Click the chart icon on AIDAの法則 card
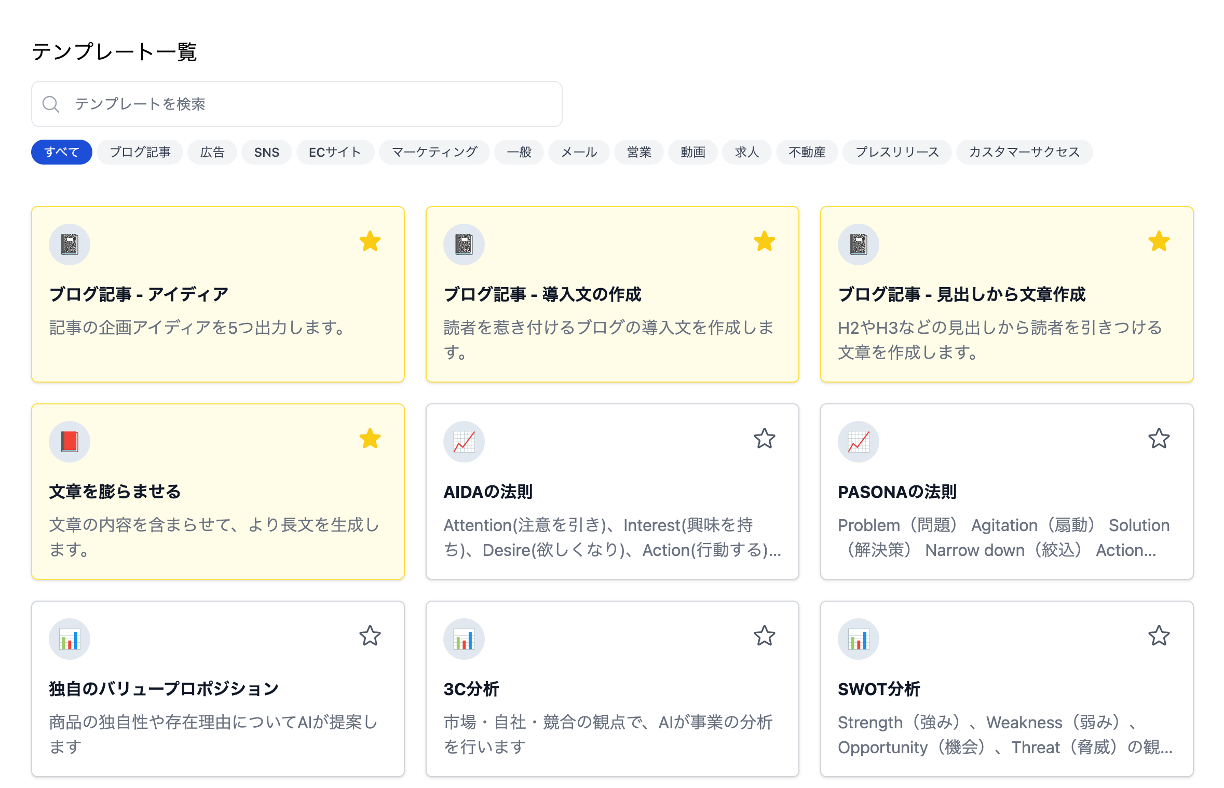 point(464,442)
